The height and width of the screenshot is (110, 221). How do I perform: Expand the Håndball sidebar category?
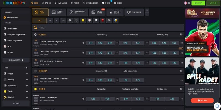click(27, 97)
